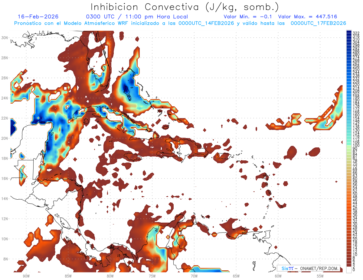Click the 75W longitude label

pos(152,276)
